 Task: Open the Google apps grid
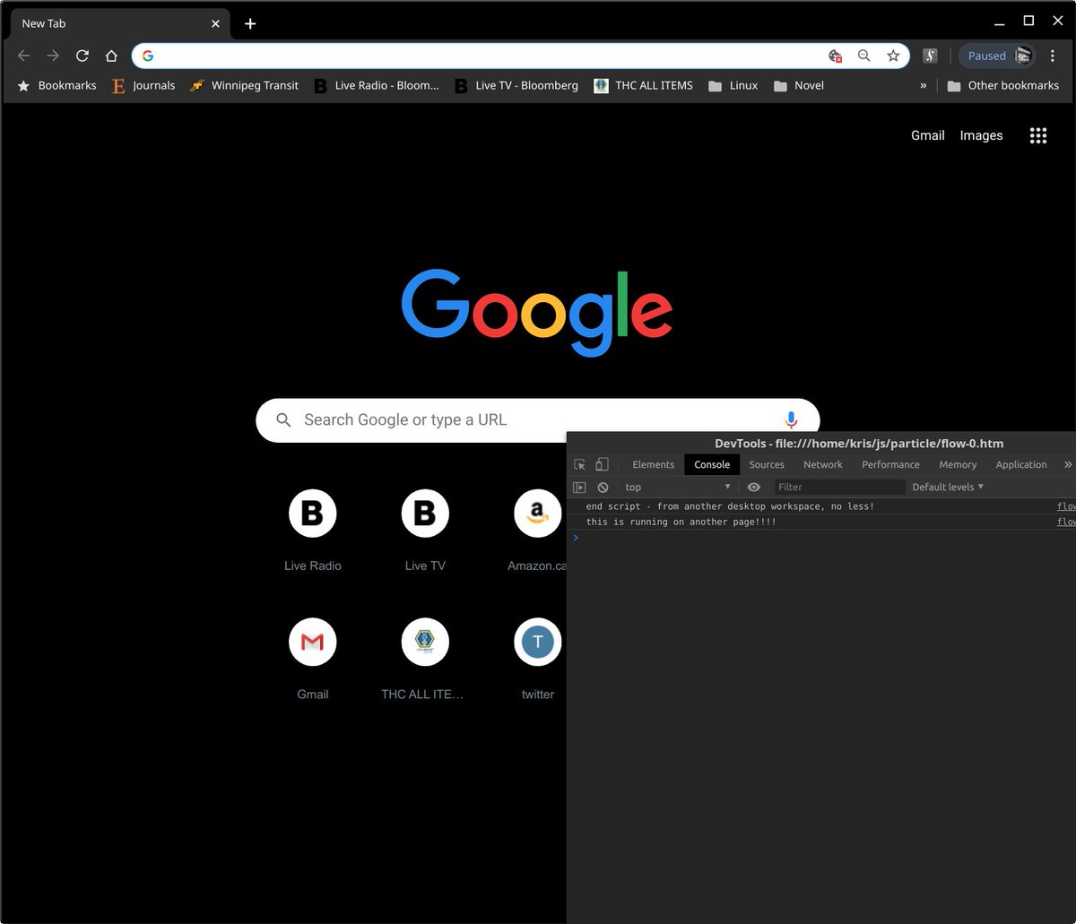pyautogui.click(x=1038, y=135)
